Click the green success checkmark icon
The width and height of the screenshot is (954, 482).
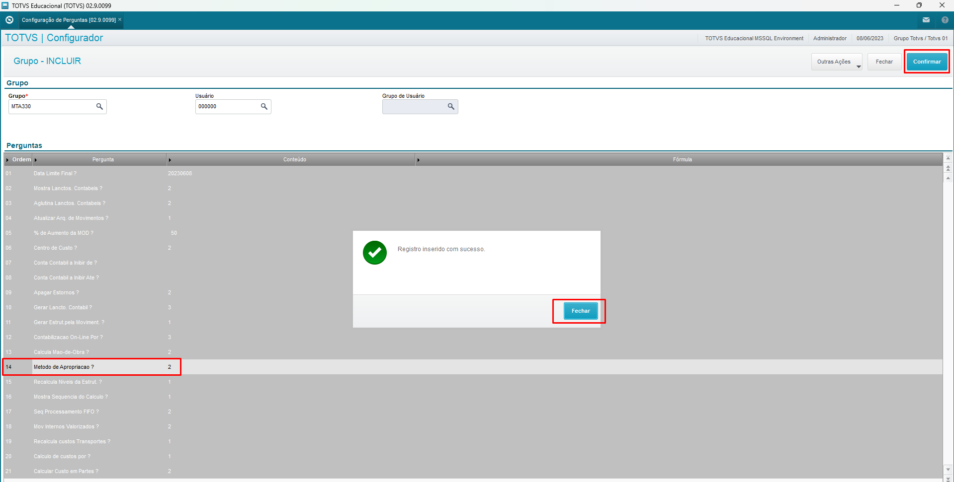pyautogui.click(x=375, y=253)
